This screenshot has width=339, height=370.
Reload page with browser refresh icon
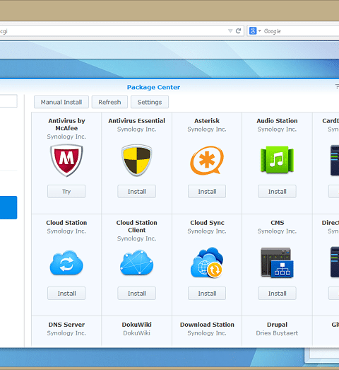pos(238,31)
